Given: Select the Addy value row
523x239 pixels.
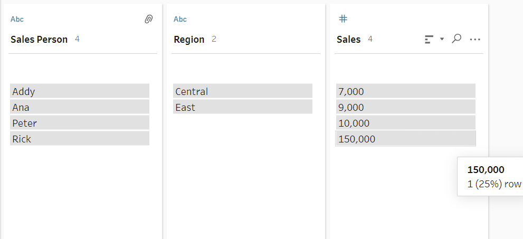Looking at the screenshot, I should [79, 91].
